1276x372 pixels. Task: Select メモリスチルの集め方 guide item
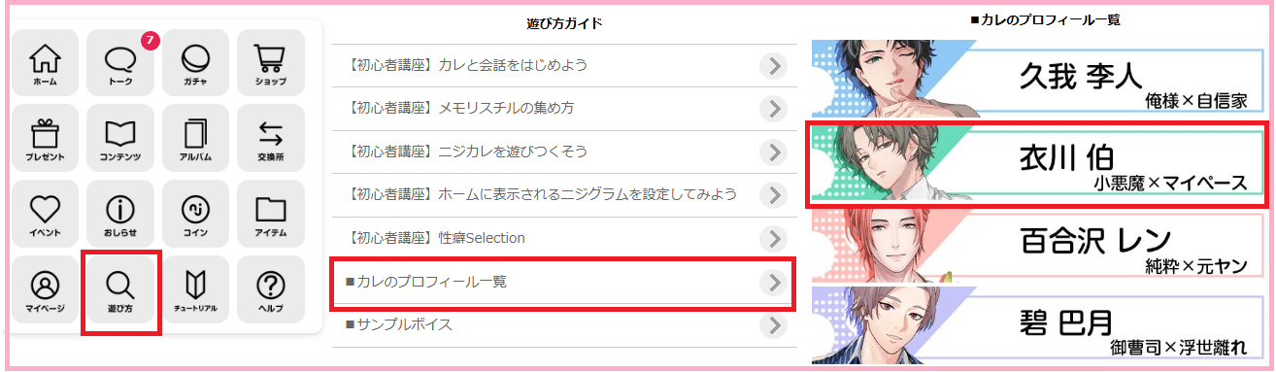(564, 109)
